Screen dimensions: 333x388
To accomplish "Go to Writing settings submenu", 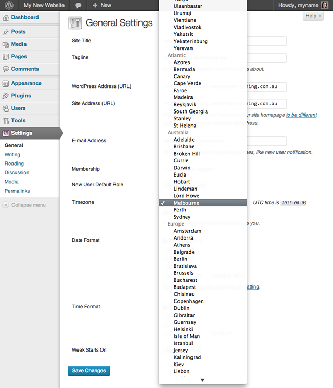I will coord(12,154).
